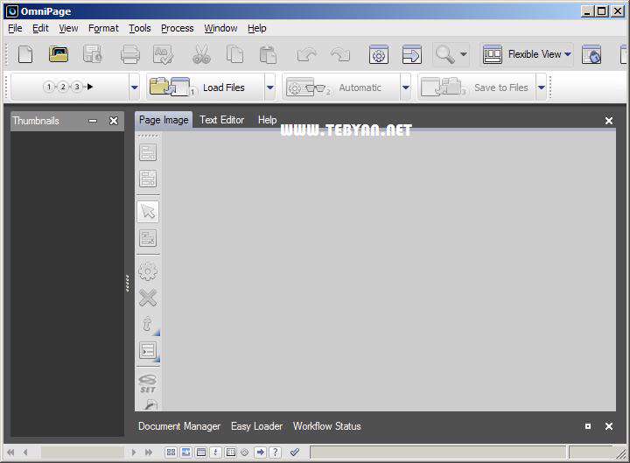Click the Save toolbar icon

click(x=93, y=54)
